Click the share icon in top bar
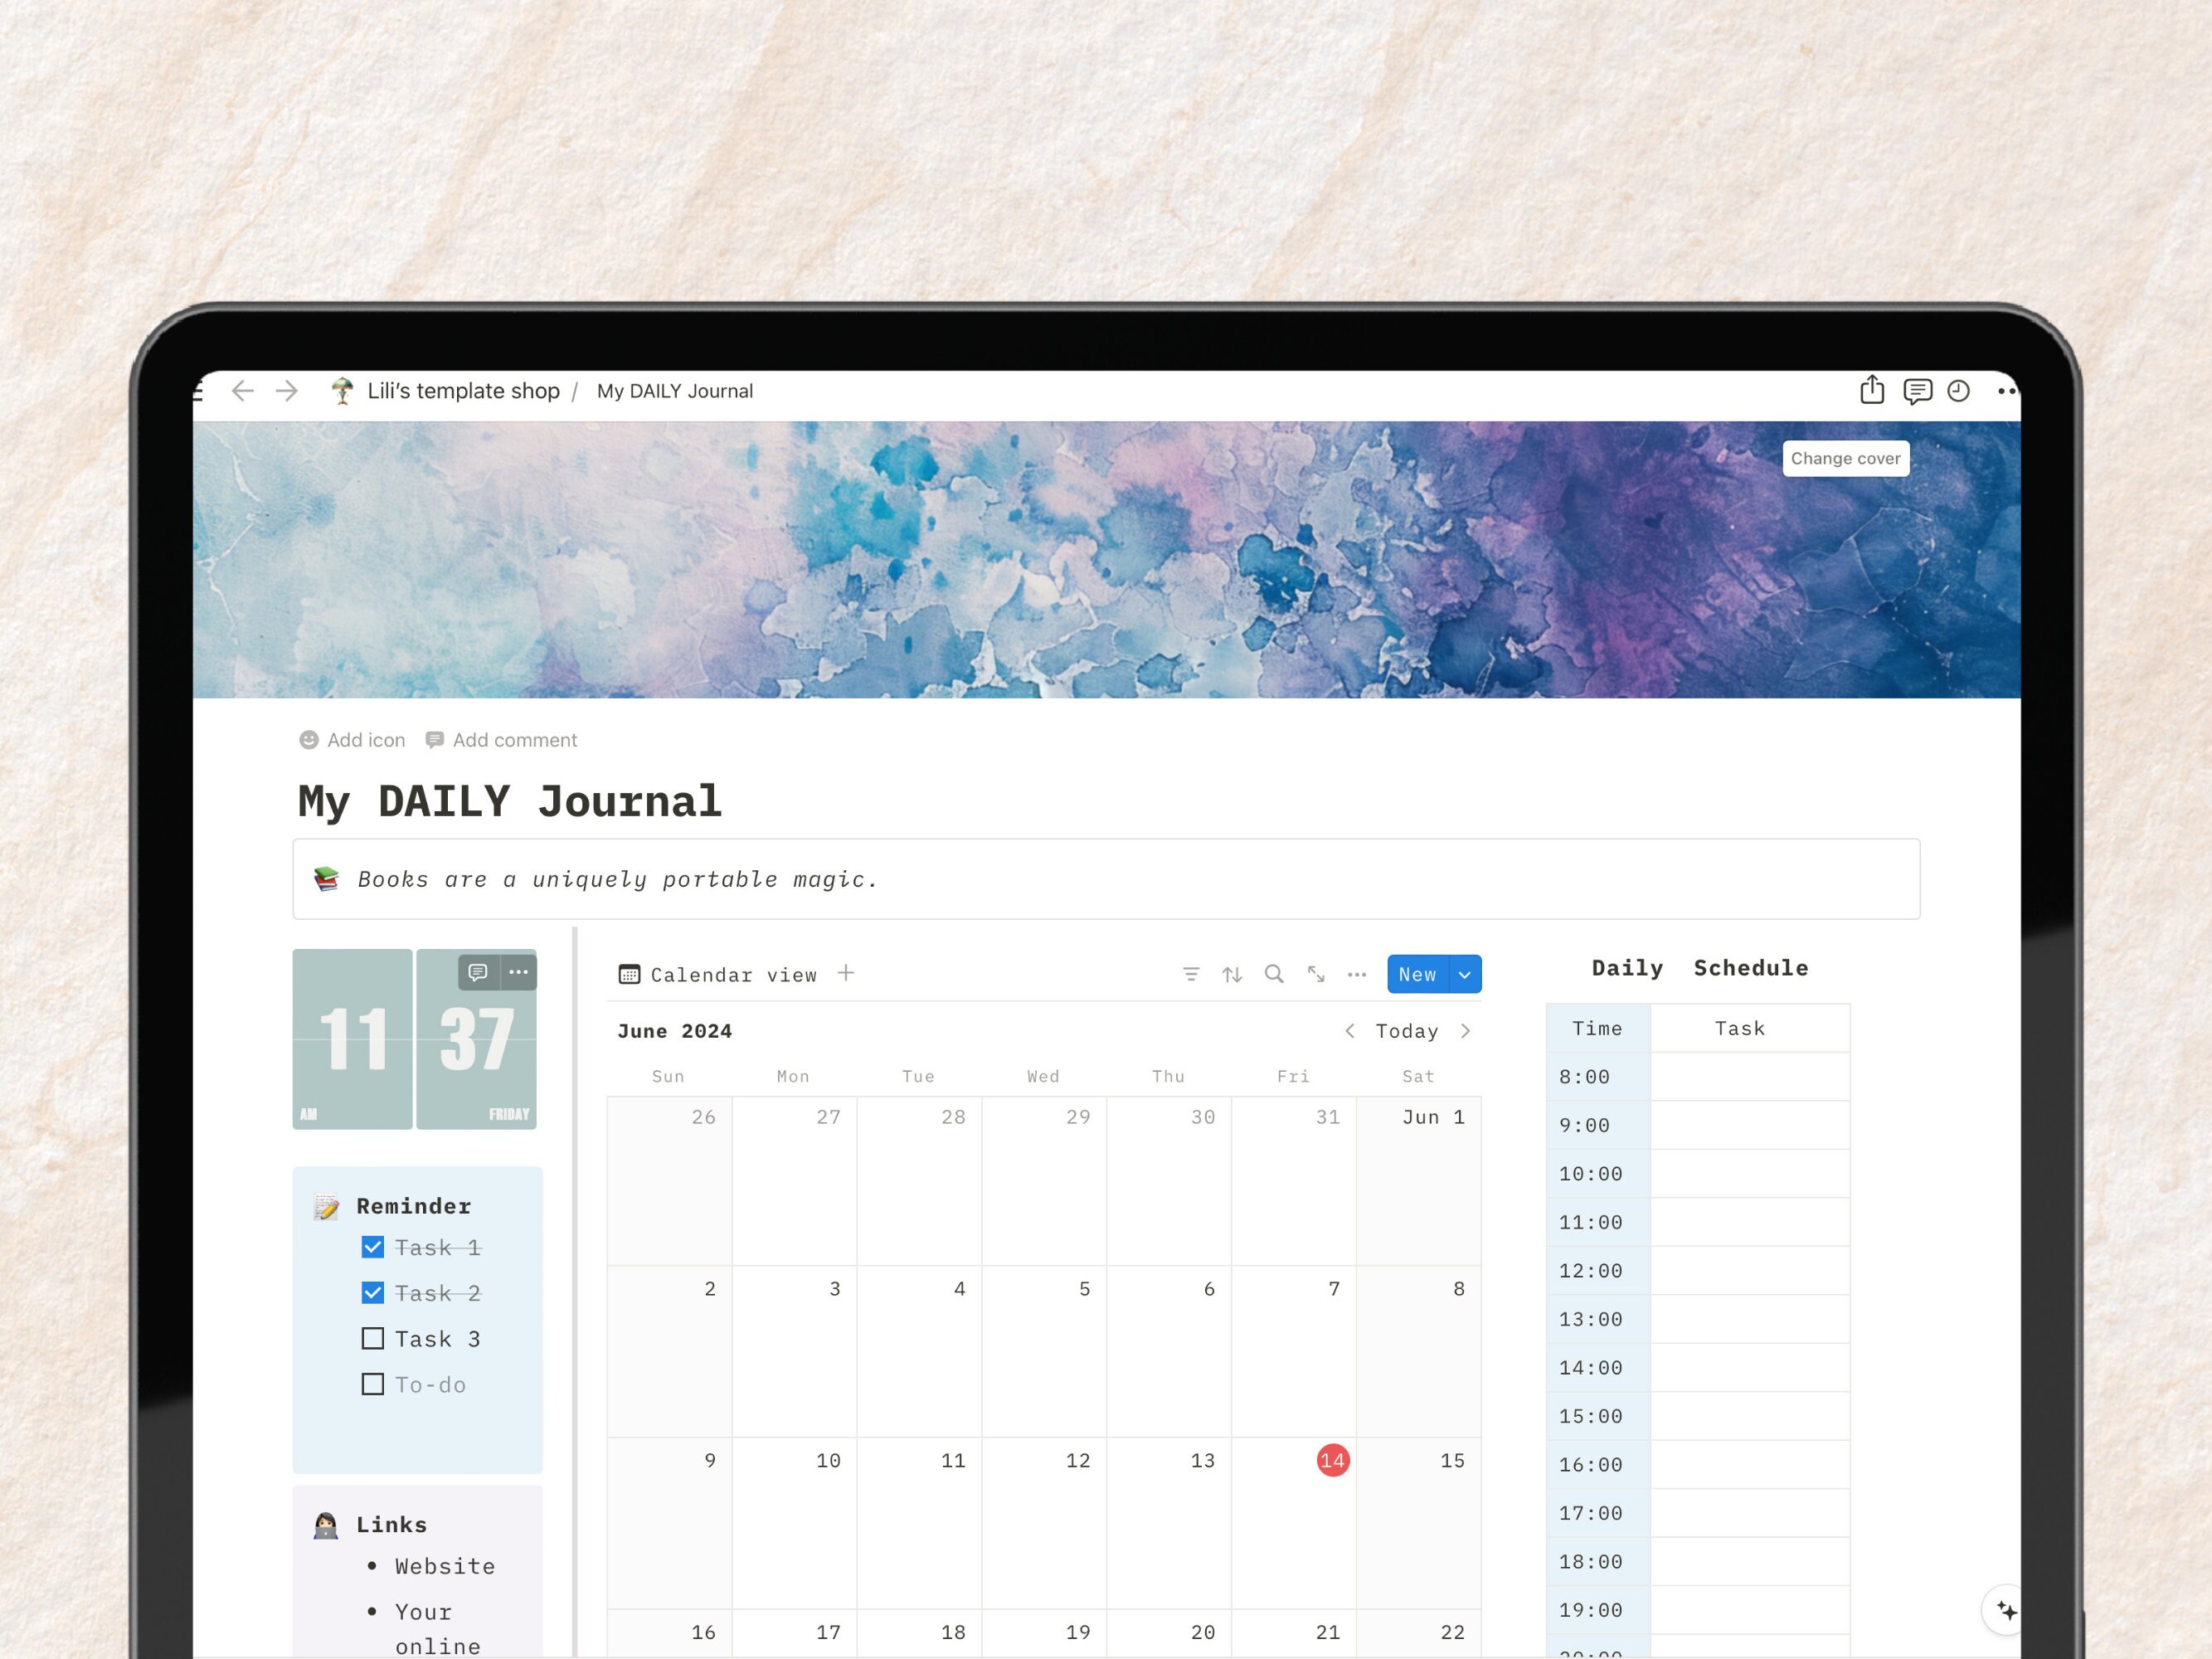 click(1872, 390)
